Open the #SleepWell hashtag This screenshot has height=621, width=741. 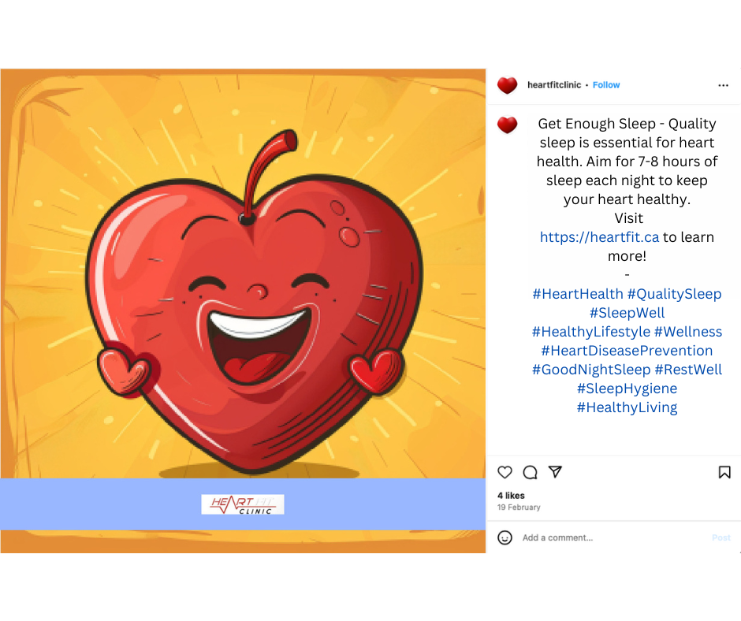[x=627, y=312]
